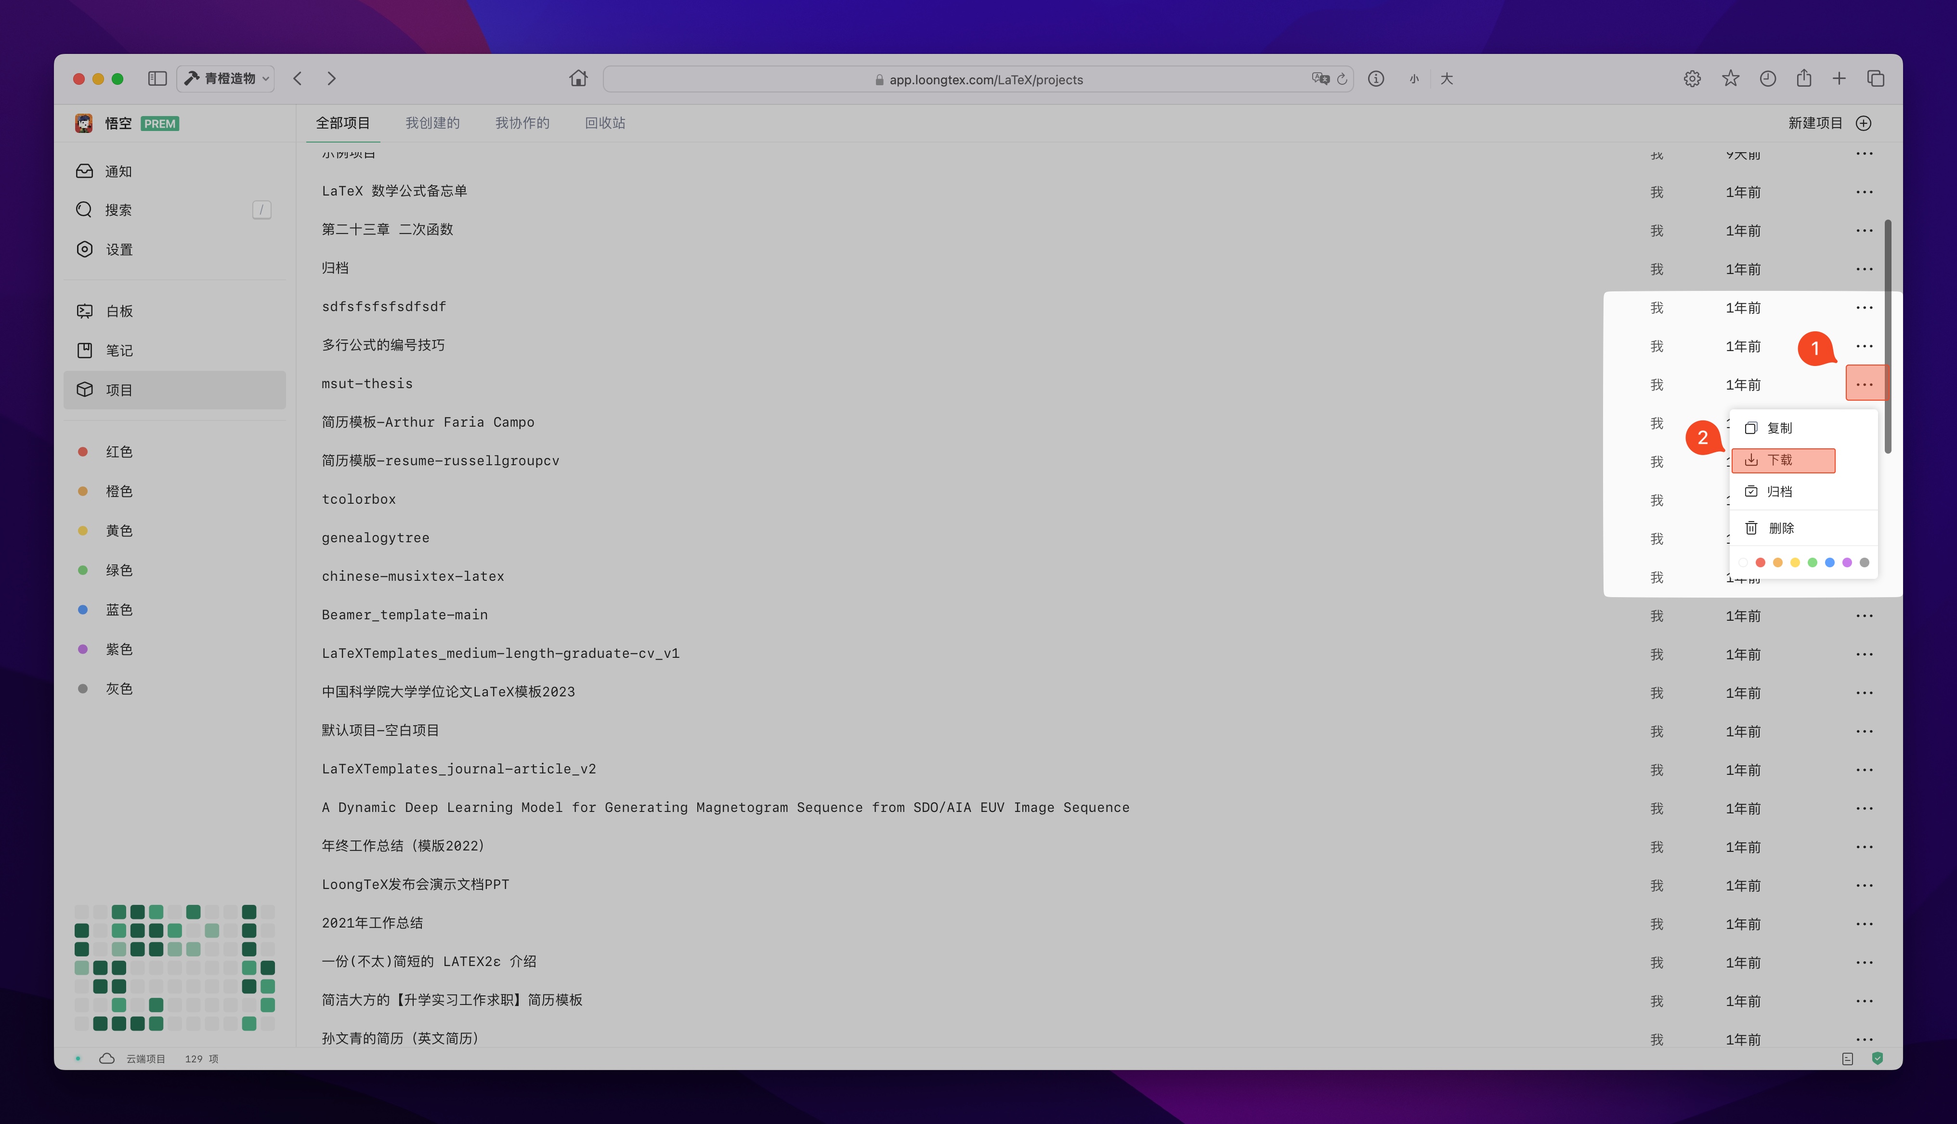Switch to 回收站 tab
This screenshot has width=1957, height=1124.
[605, 123]
